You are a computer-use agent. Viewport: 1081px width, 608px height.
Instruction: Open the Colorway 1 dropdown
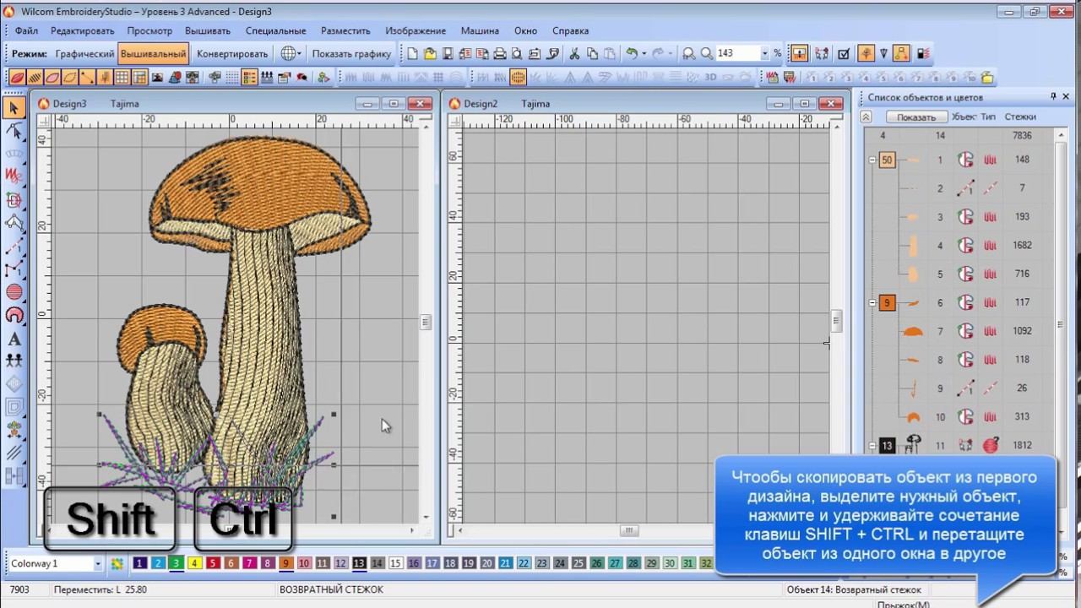98,563
